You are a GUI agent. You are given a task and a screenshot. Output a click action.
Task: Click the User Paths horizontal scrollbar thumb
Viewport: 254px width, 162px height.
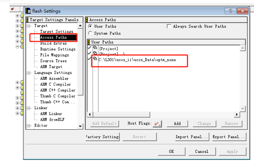(121, 114)
